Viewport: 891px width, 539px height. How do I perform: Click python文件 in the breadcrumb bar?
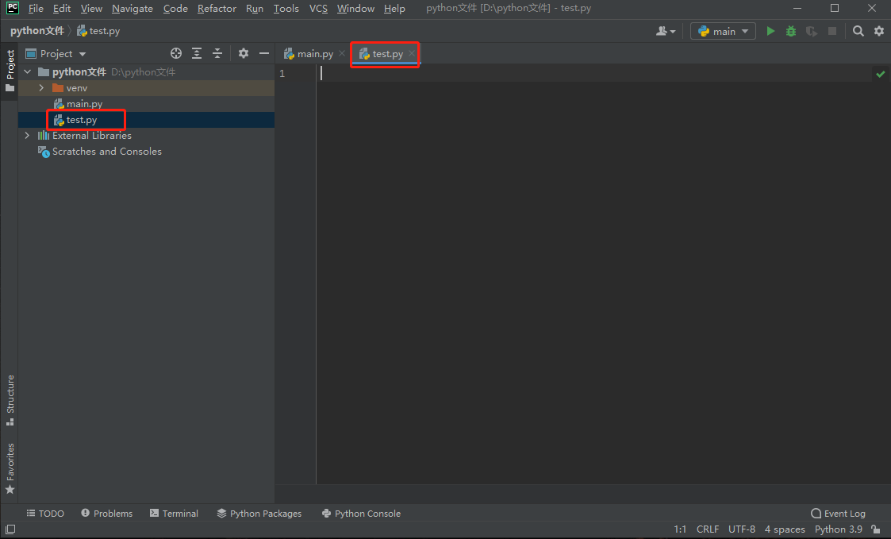click(x=37, y=31)
